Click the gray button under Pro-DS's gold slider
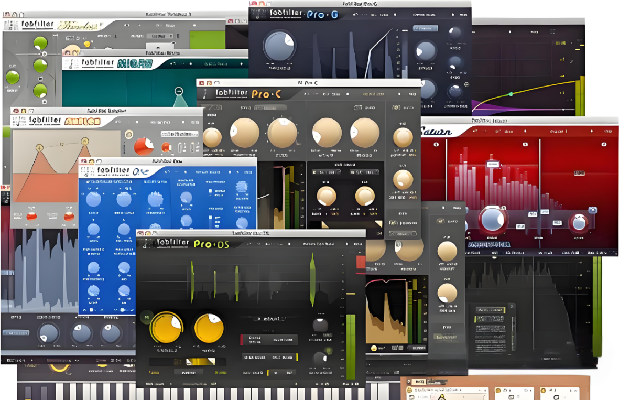 click(x=189, y=372)
